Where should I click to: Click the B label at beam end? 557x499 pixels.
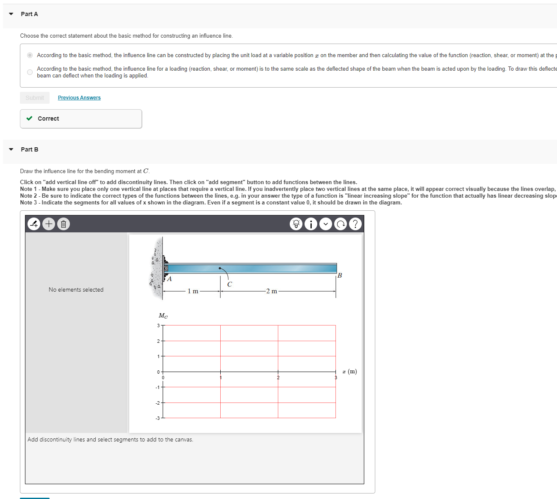click(x=340, y=276)
